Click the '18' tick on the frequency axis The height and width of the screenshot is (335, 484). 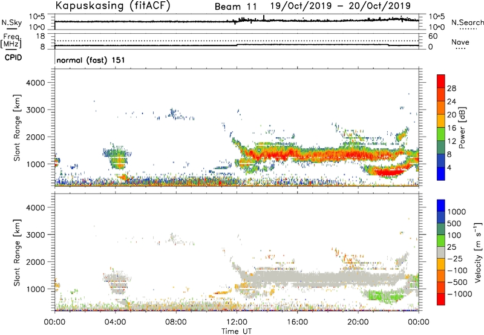coord(41,36)
